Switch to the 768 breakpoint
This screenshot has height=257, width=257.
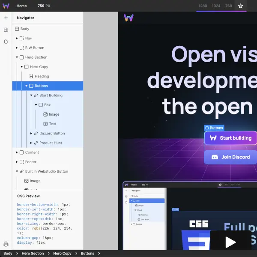[x=228, y=6]
